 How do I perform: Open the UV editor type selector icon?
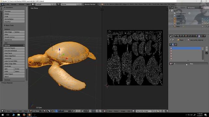(105, 111)
